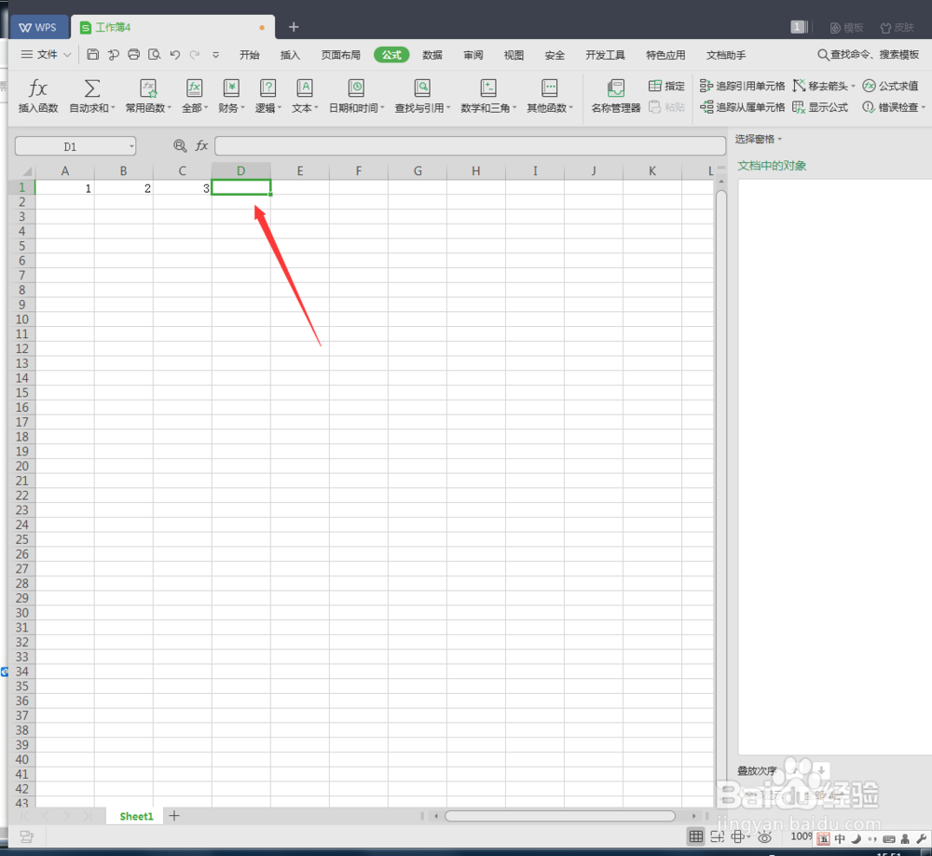The width and height of the screenshot is (932, 856).
Task: Expand the Name Box dropdown arrow
Action: click(131, 146)
